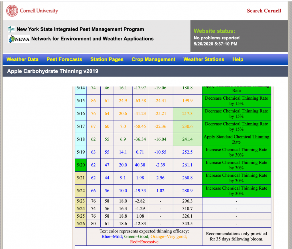292x249 pixels.
Task: Click Network for Environment and Weather Applications title
Action: pyautogui.click(x=92, y=39)
